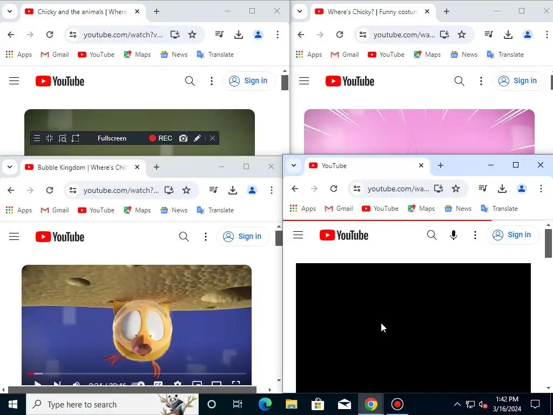
Task: Go back in Funny costumes window
Action: pos(301,35)
